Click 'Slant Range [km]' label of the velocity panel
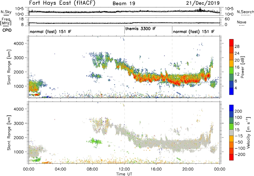 [x=9, y=133]
